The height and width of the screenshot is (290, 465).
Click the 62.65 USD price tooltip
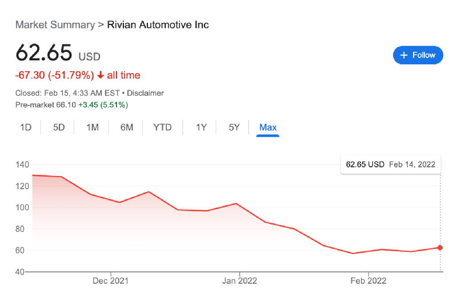pyautogui.click(x=391, y=164)
